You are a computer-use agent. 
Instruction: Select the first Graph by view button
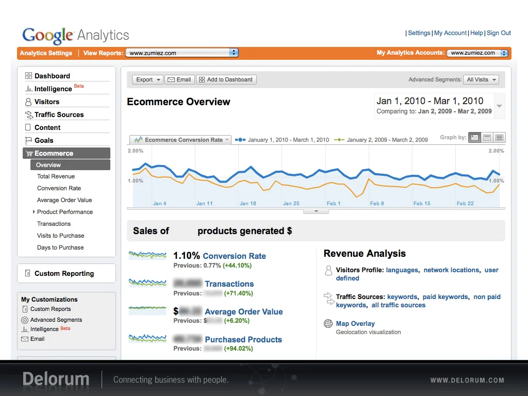coord(474,137)
